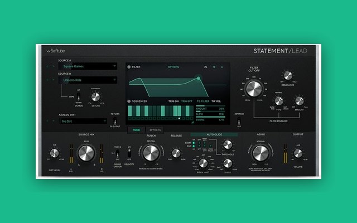The width and height of the screenshot is (357, 223).
Task: Click the previous arrow next to Source B
Action: (x=47, y=80)
